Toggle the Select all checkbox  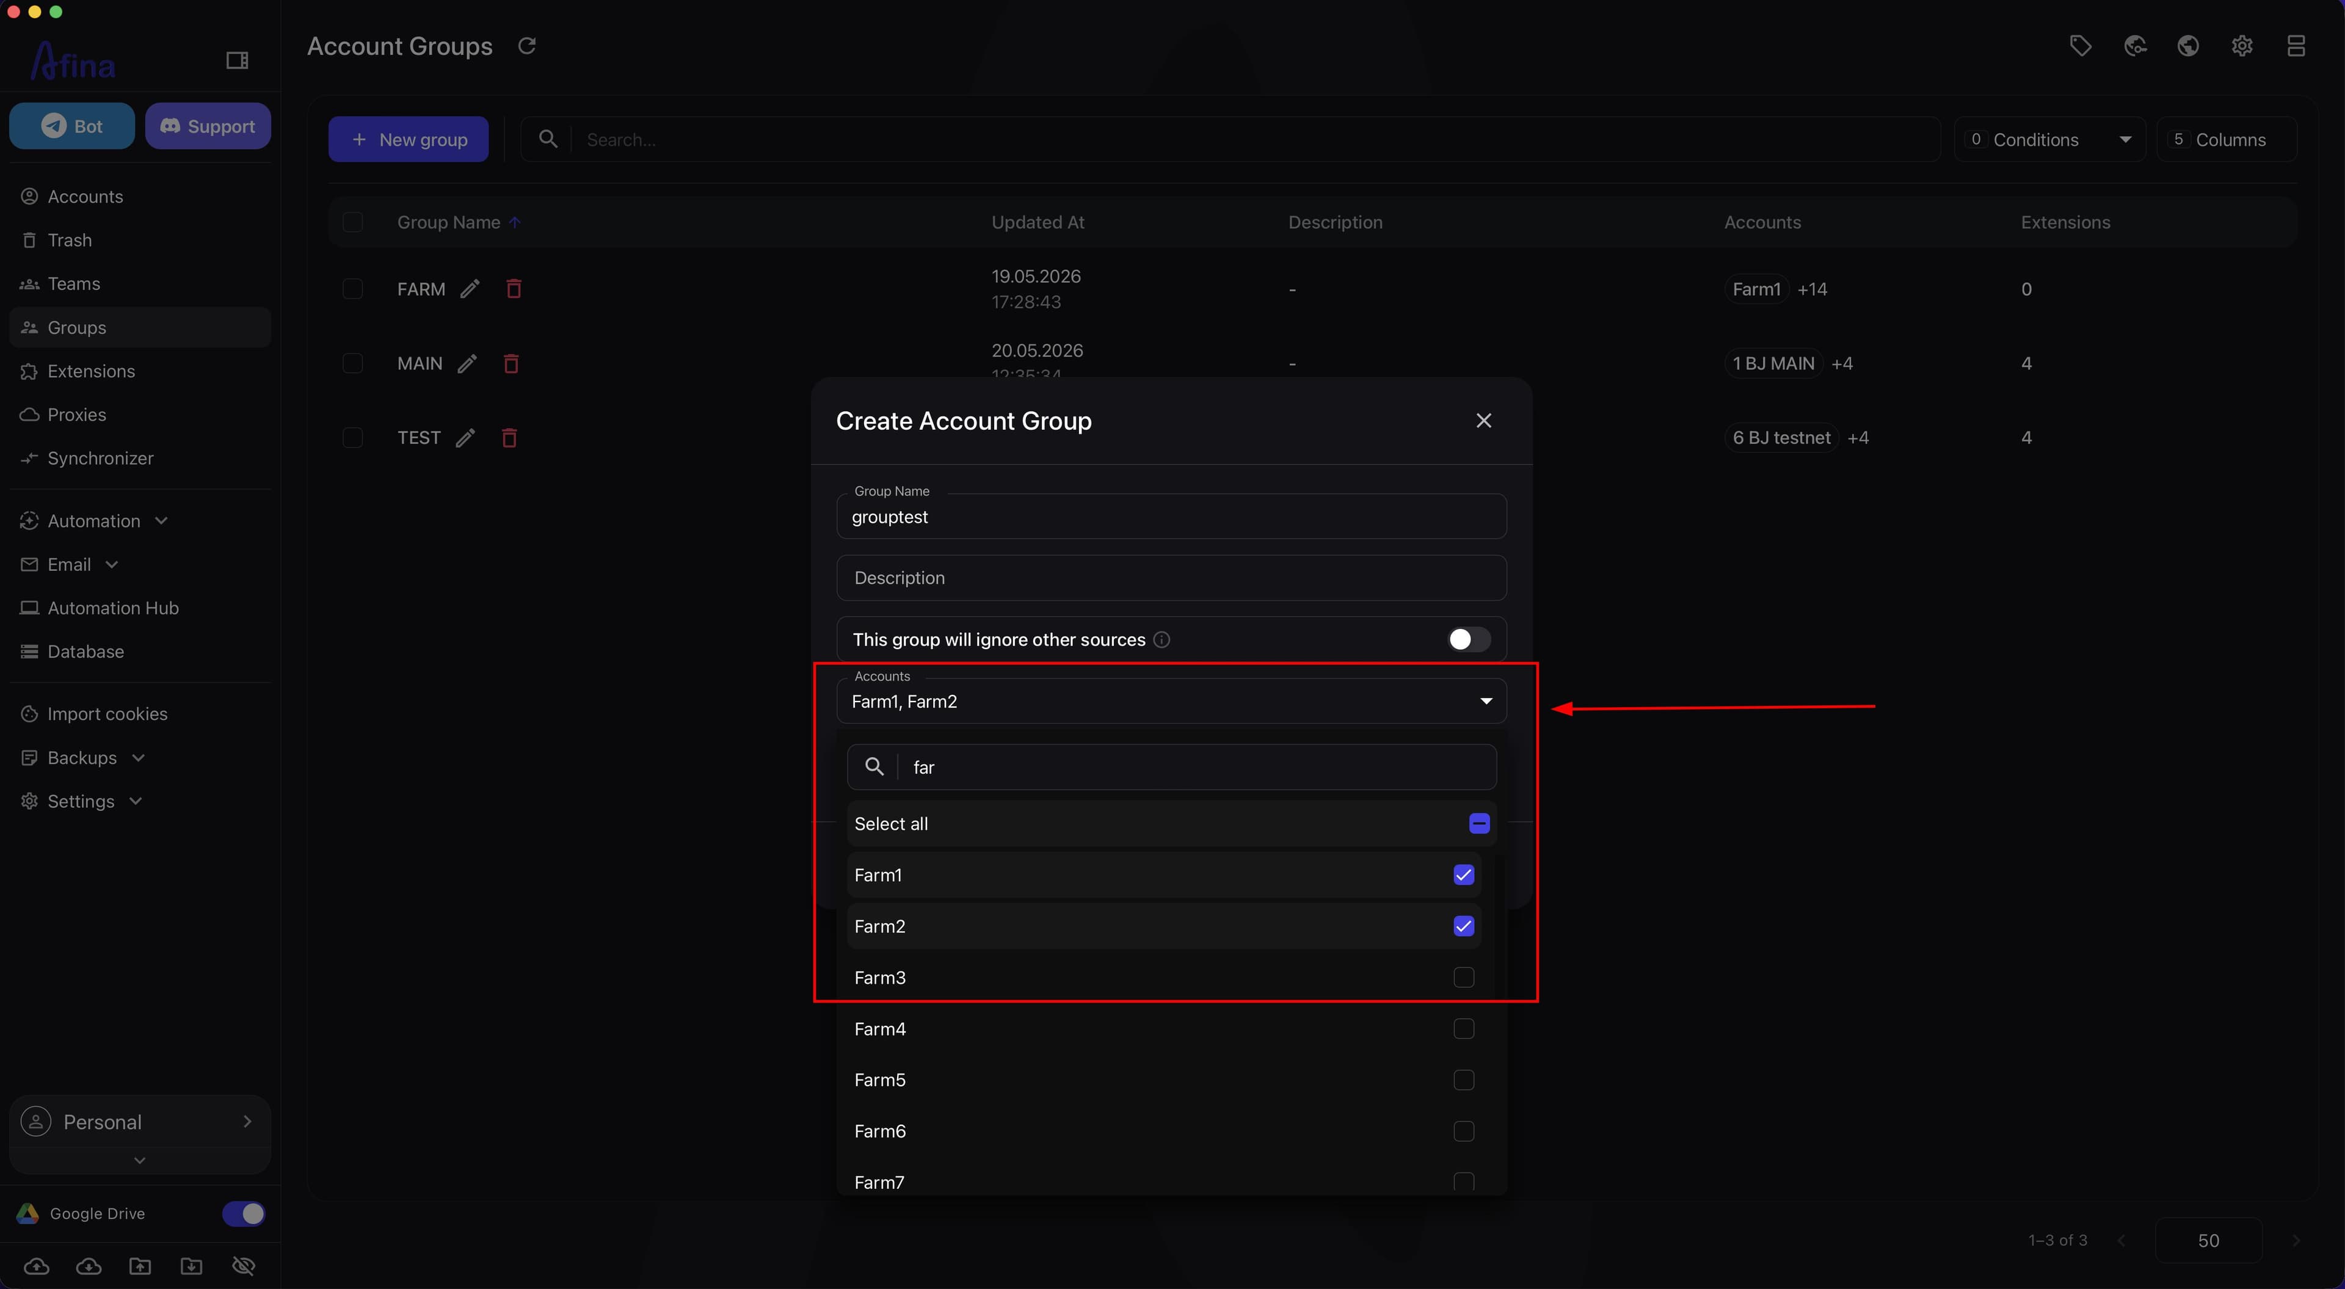coord(1479,824)
